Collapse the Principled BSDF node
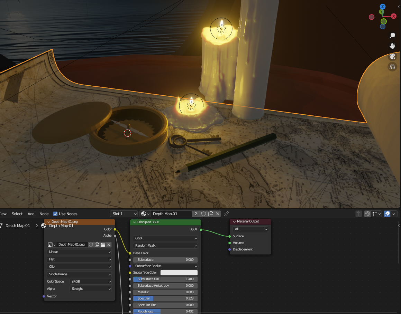 coord(134,222)
